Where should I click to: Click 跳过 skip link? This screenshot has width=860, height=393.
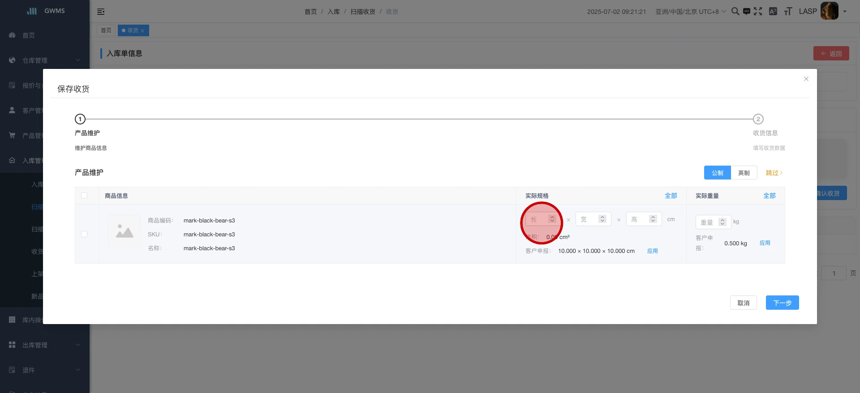tap(774, 173)
